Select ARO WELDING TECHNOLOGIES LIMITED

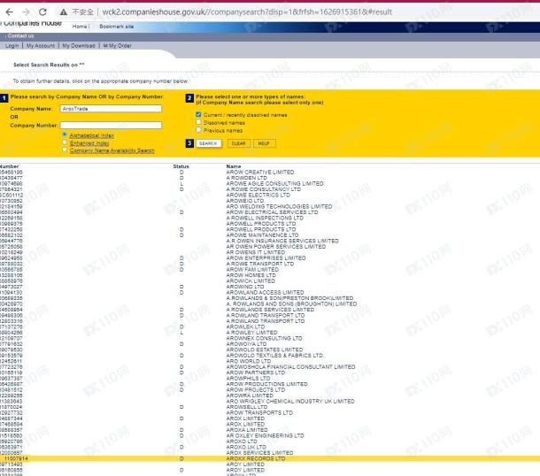tap(280, 206)
